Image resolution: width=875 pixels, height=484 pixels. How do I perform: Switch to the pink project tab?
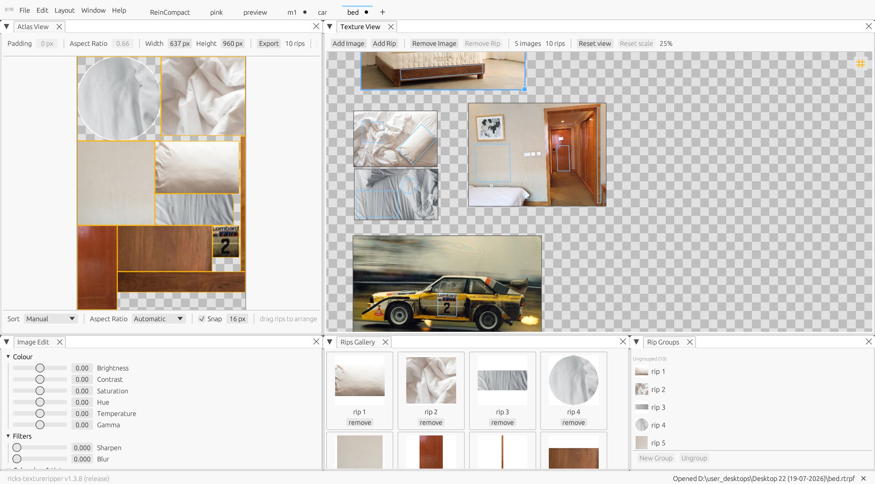click(x=216, y=12)
